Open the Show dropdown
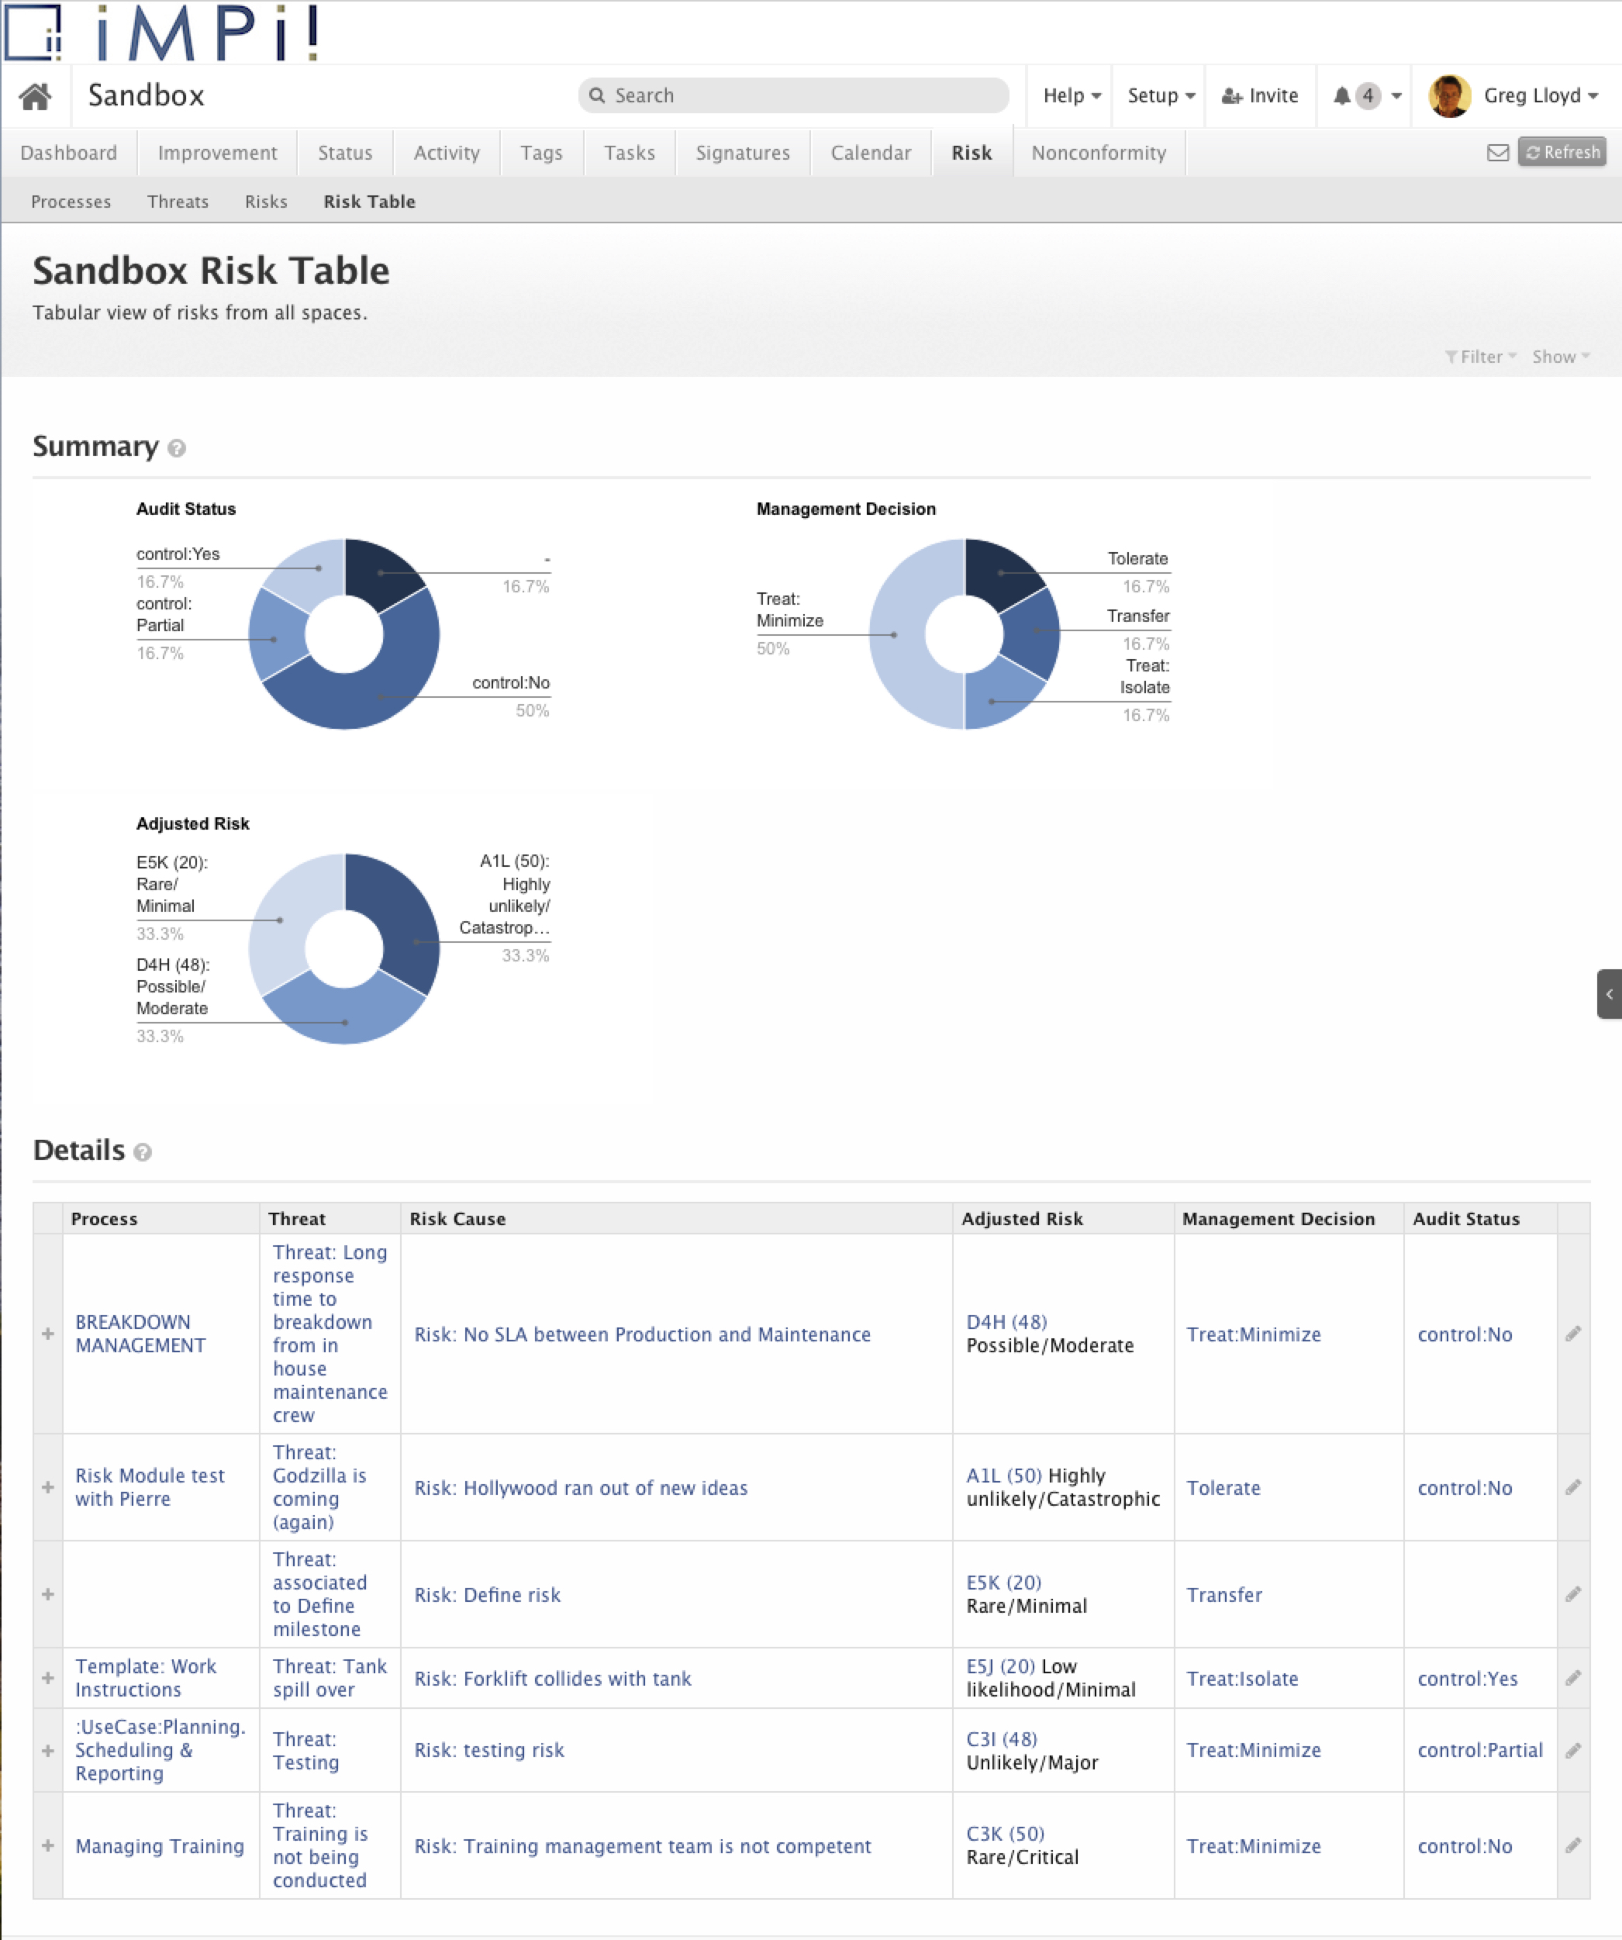Viewport: 1622px width, 1940px height. coord(1560,357)
